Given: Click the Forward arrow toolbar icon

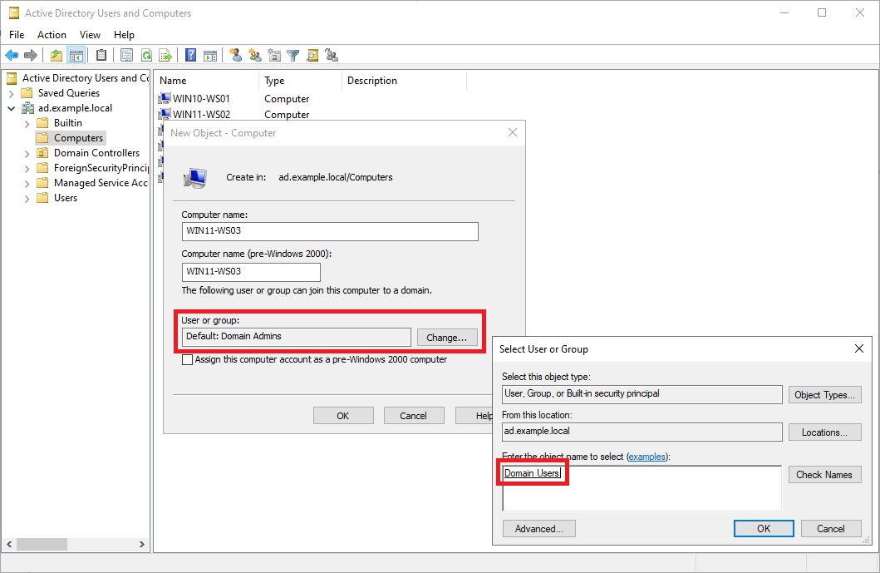Looking at the screenshot, I should [31, 55].
